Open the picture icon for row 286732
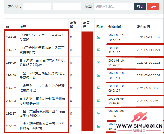This screenshot has width=164, height=134. point(98,50)
